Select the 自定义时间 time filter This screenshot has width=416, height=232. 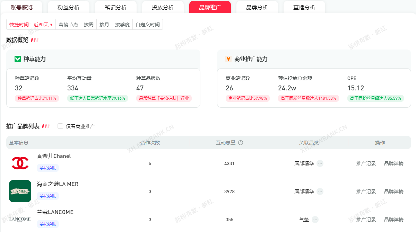pyautogui.click(x=148, y=25)
